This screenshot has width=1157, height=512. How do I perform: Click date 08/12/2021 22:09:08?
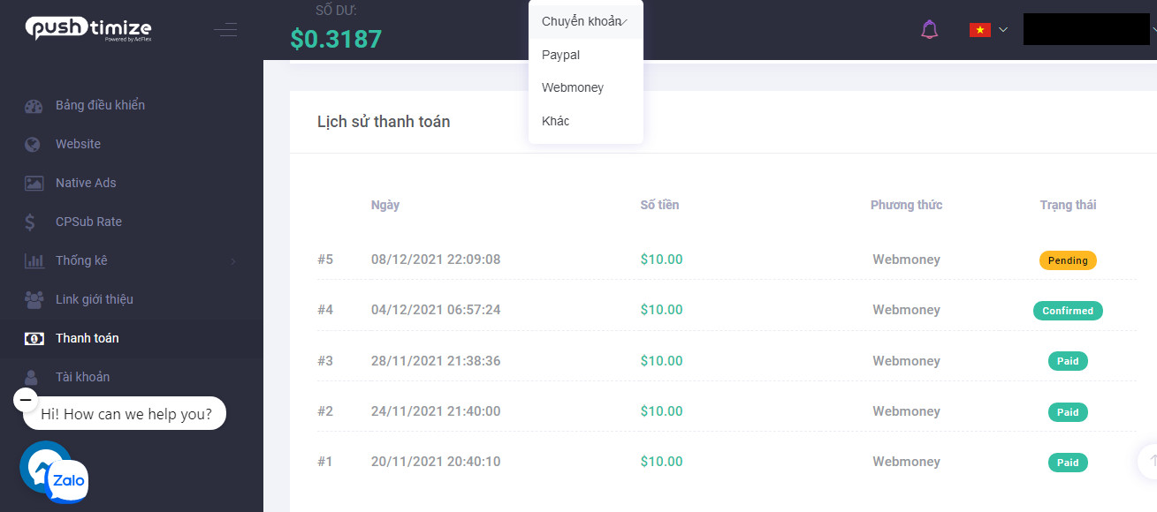(x=436, y=260)
